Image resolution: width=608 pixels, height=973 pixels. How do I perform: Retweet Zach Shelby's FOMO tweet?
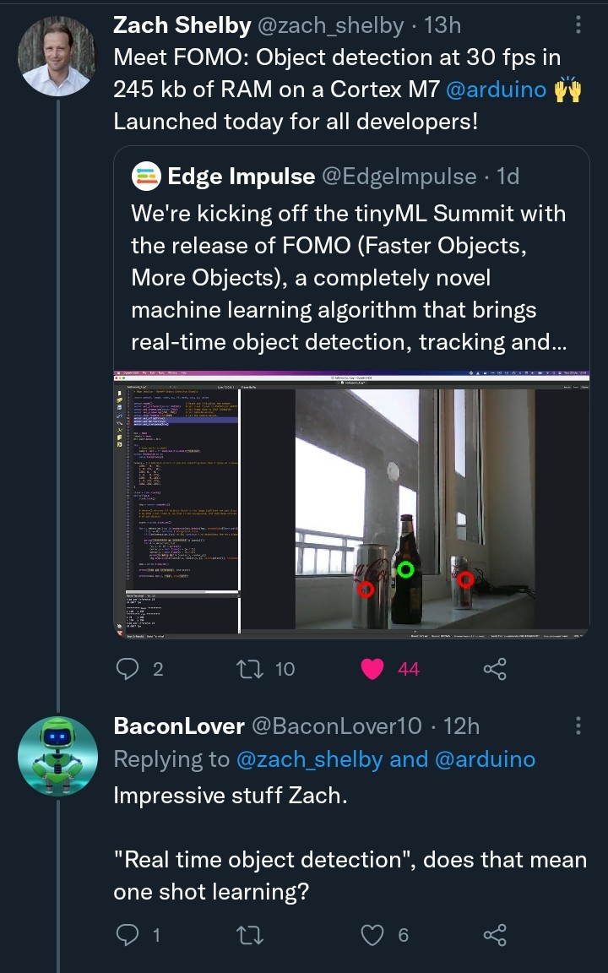pos(250,669)
